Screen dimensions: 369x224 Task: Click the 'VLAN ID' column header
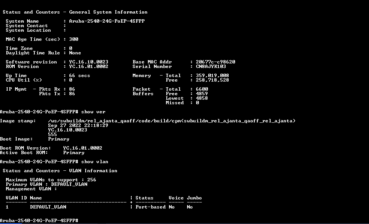point(16,198)
